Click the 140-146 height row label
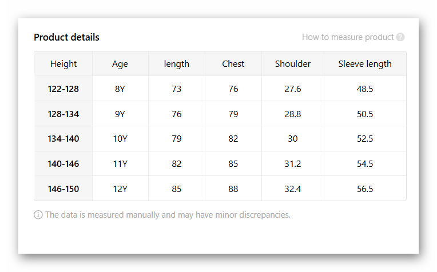Image resolution: width=437 pixels, height=272 pixels. point(63,164)
